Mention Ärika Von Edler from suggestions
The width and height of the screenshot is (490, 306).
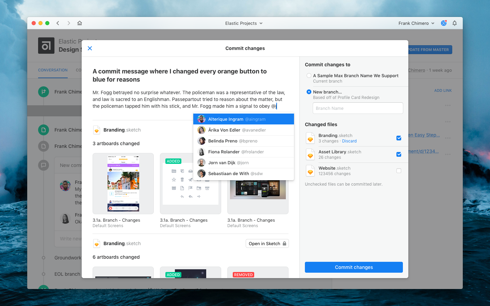(x=244, y=130)
